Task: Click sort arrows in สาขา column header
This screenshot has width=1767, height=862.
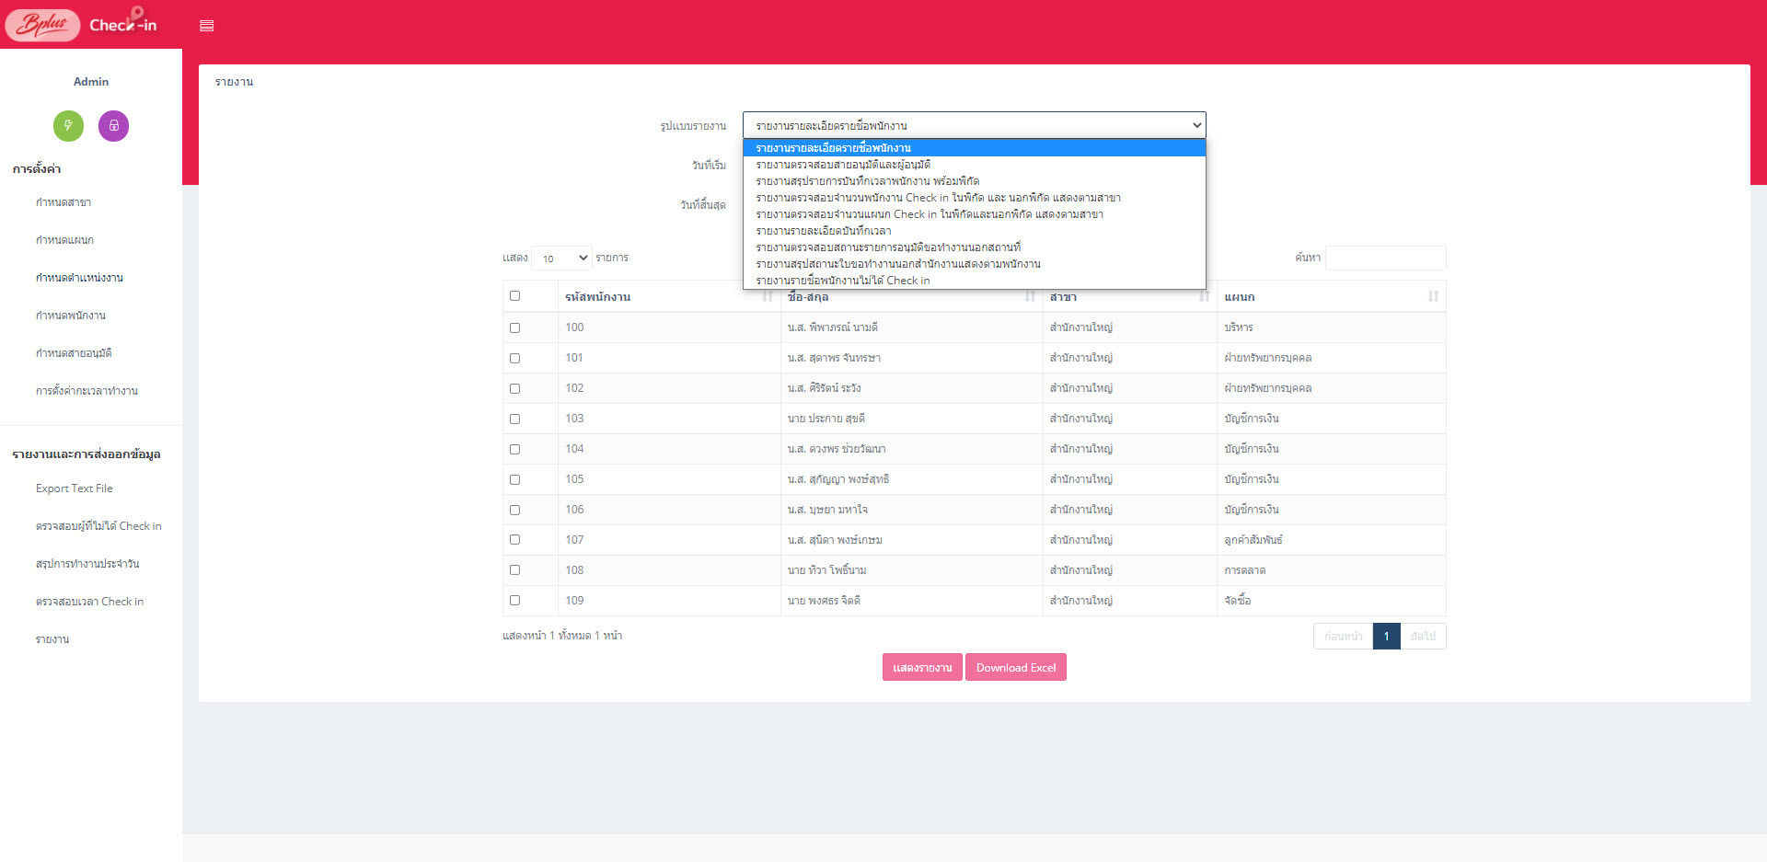Action: click(1203, 296)
